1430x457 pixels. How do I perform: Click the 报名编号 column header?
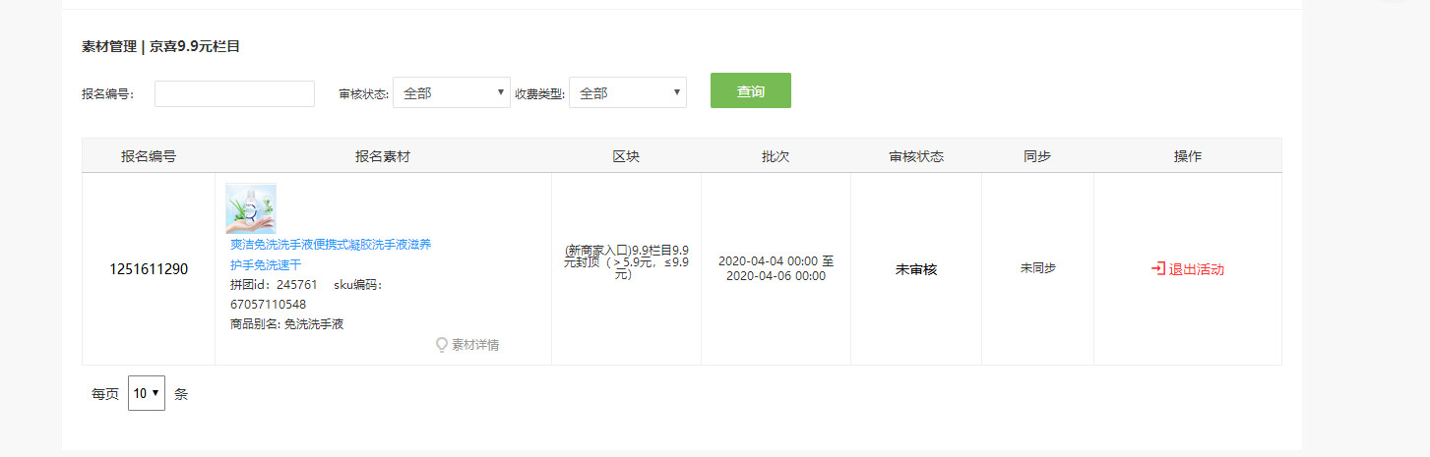coord(149,156)
